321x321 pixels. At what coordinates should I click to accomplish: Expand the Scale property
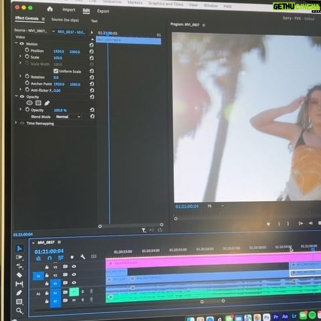coord(20,56)
